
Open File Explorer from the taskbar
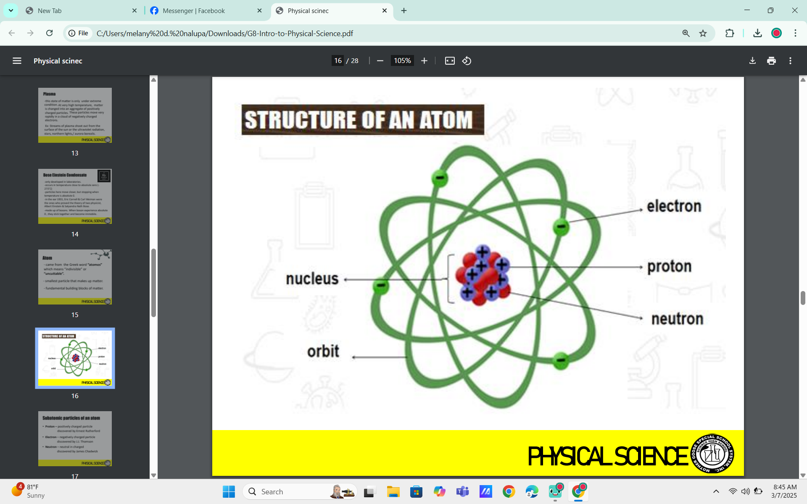coord(393,491)
